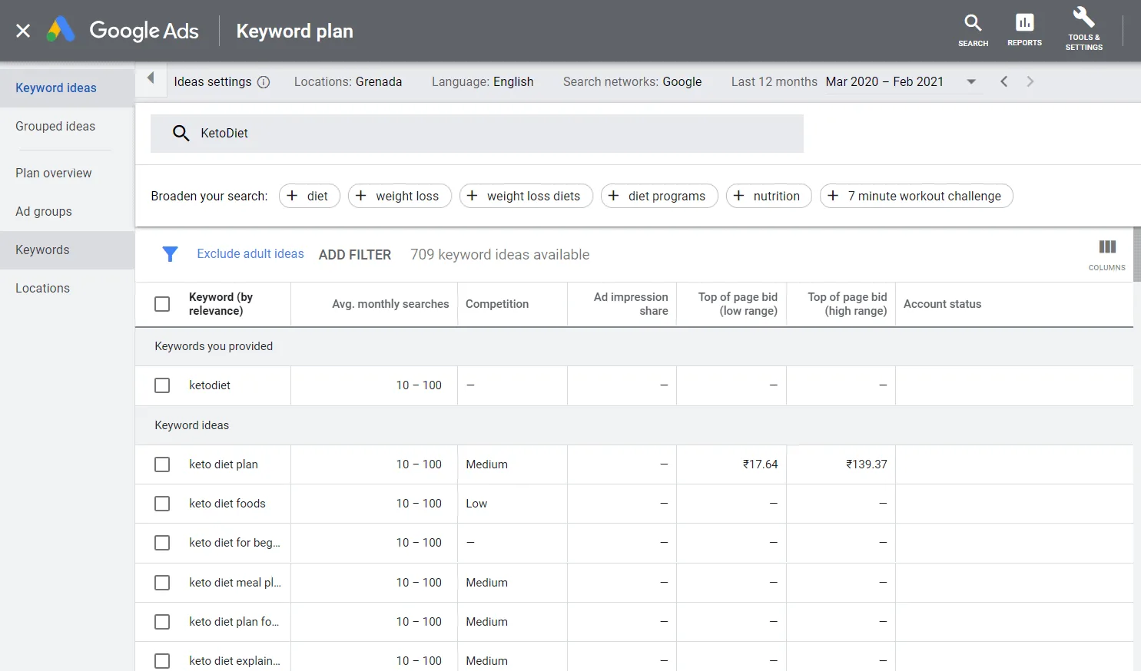The height and width of the screenshot is (671, 1141).
Task: Click the search magnifier in keyword box
Action: coord(181,133)
